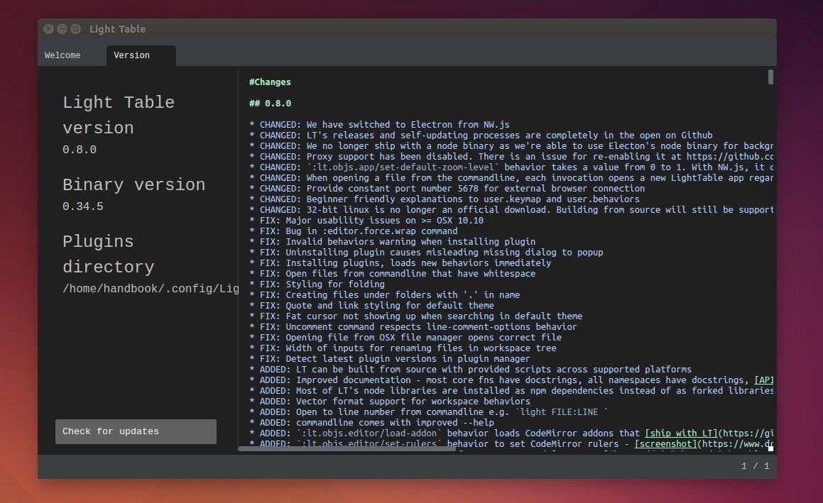Viewport: 823px width, 503px height.
Task: Open the "[API]" documentation link
Action: pos(765,380)
